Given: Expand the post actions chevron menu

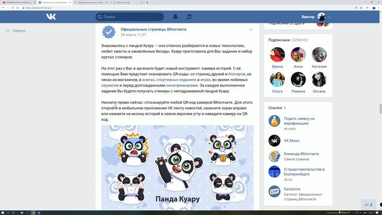Looking at the screenshot, I should click(251, 30).
